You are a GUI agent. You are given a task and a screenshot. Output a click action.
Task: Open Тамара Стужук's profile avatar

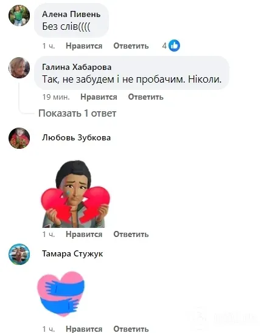click(x=19, y=254)
